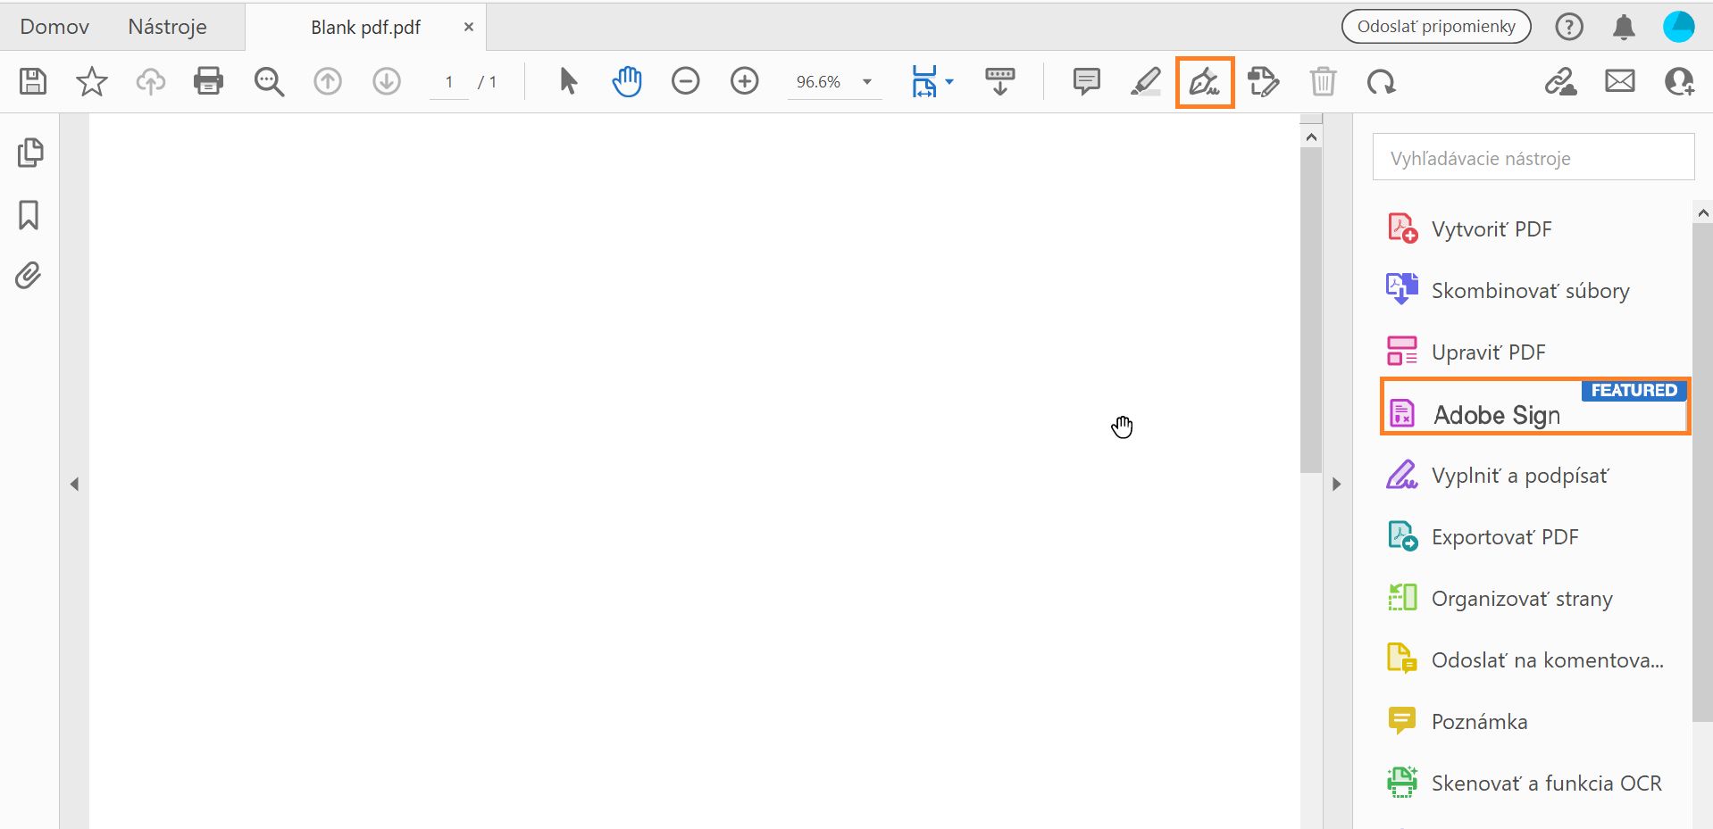Open the help question mark icon
The image size is (1713, 829).
1569,27
